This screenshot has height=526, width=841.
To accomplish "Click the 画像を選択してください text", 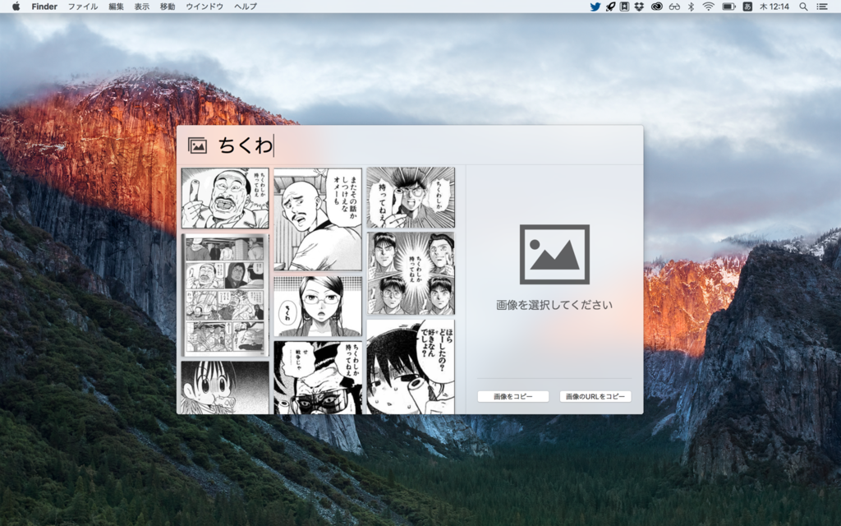I will (x=554, y=305).
